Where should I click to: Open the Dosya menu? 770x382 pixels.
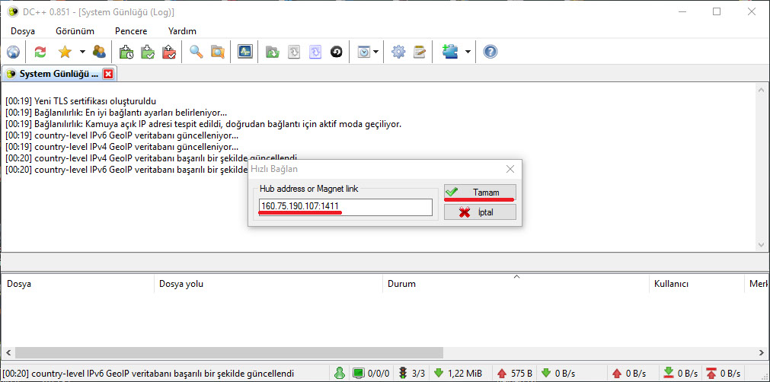click(23, 31)
